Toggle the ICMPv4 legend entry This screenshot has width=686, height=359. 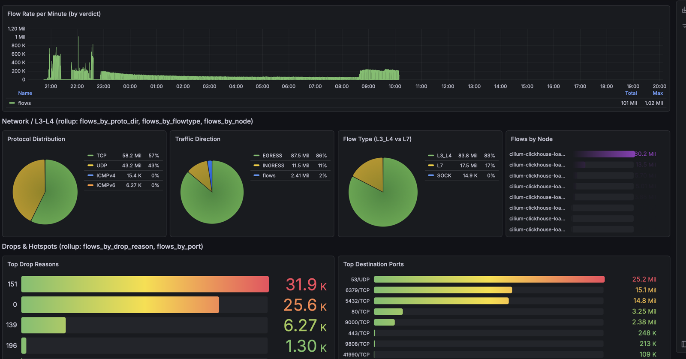coord(106,175)
